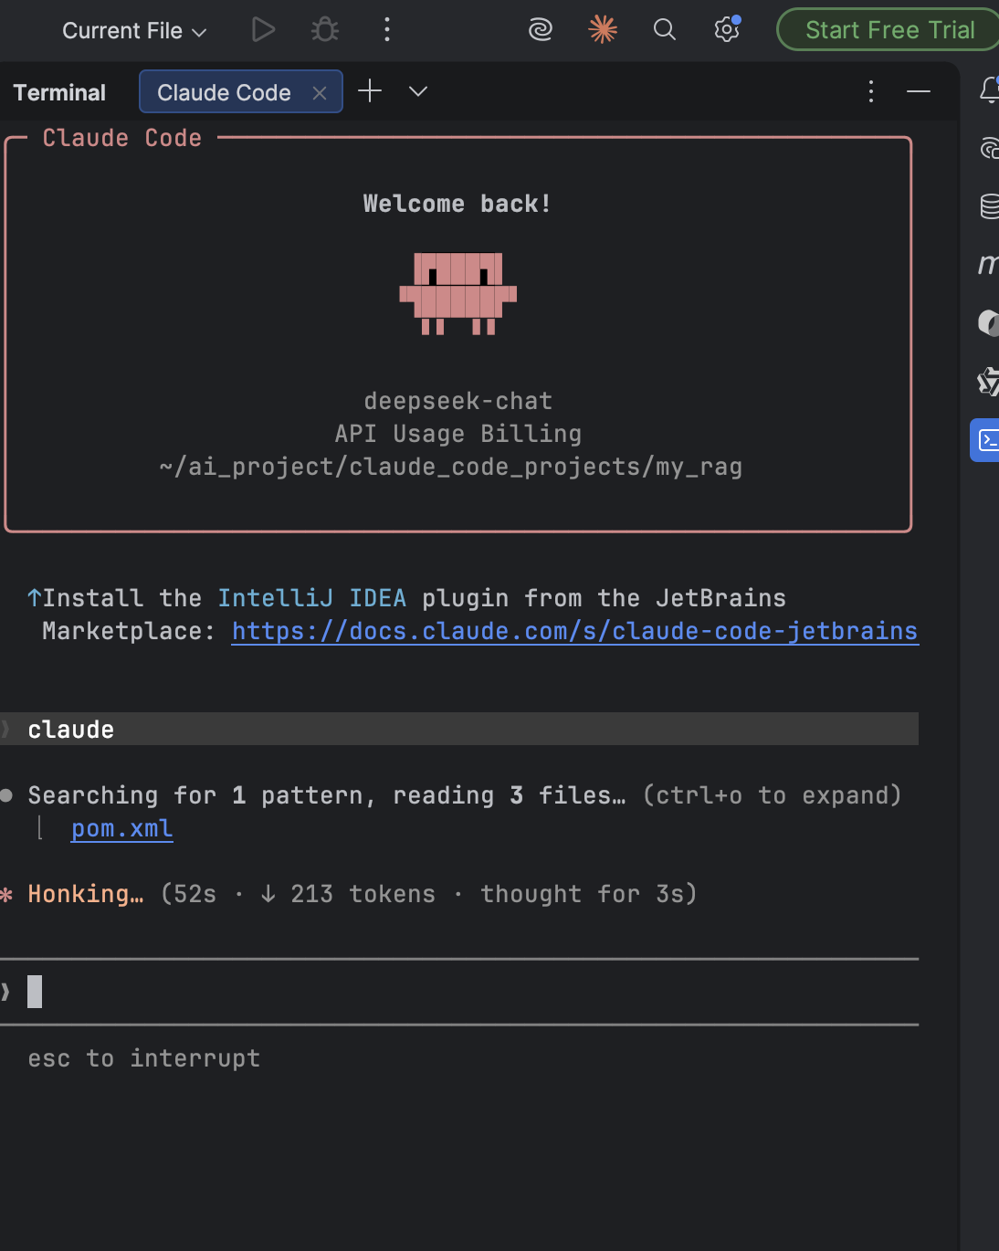
Task: Expand the new terminal options chevron
Action: click(x=418, y=91)
